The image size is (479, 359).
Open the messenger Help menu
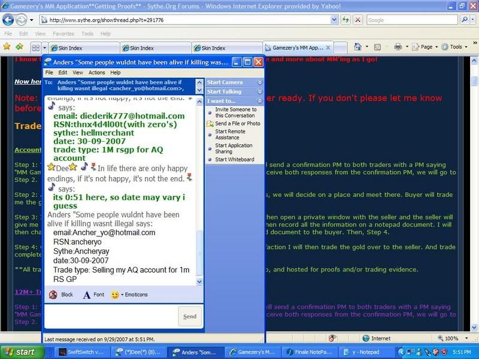115,72
